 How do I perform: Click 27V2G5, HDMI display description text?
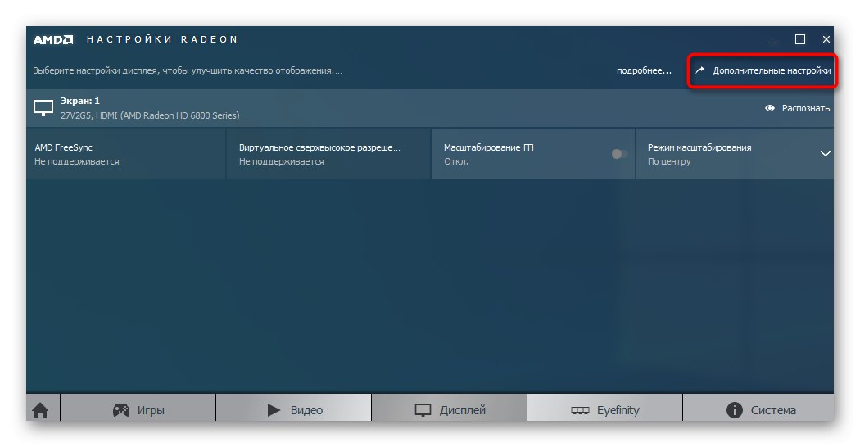pyautogui.click(x=150, y=115)
